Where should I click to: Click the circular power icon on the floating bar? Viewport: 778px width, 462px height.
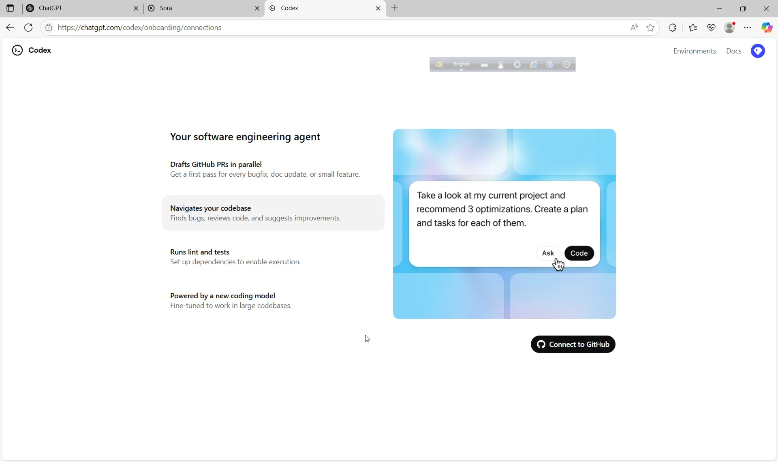(567, 64)
